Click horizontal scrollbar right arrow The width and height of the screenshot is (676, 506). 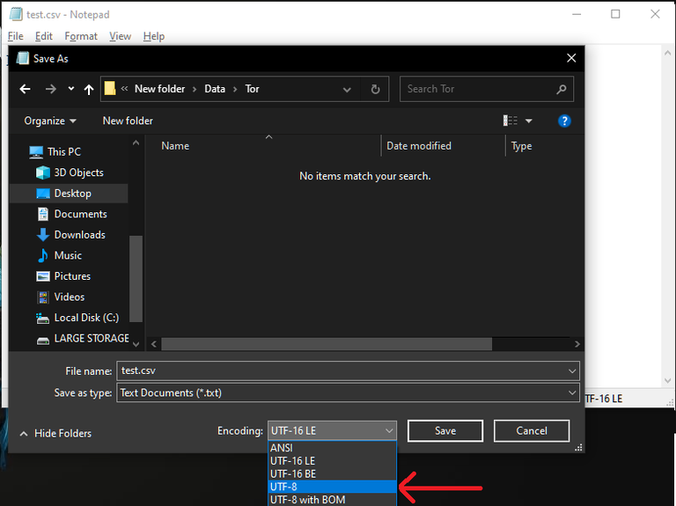[577, 344]
